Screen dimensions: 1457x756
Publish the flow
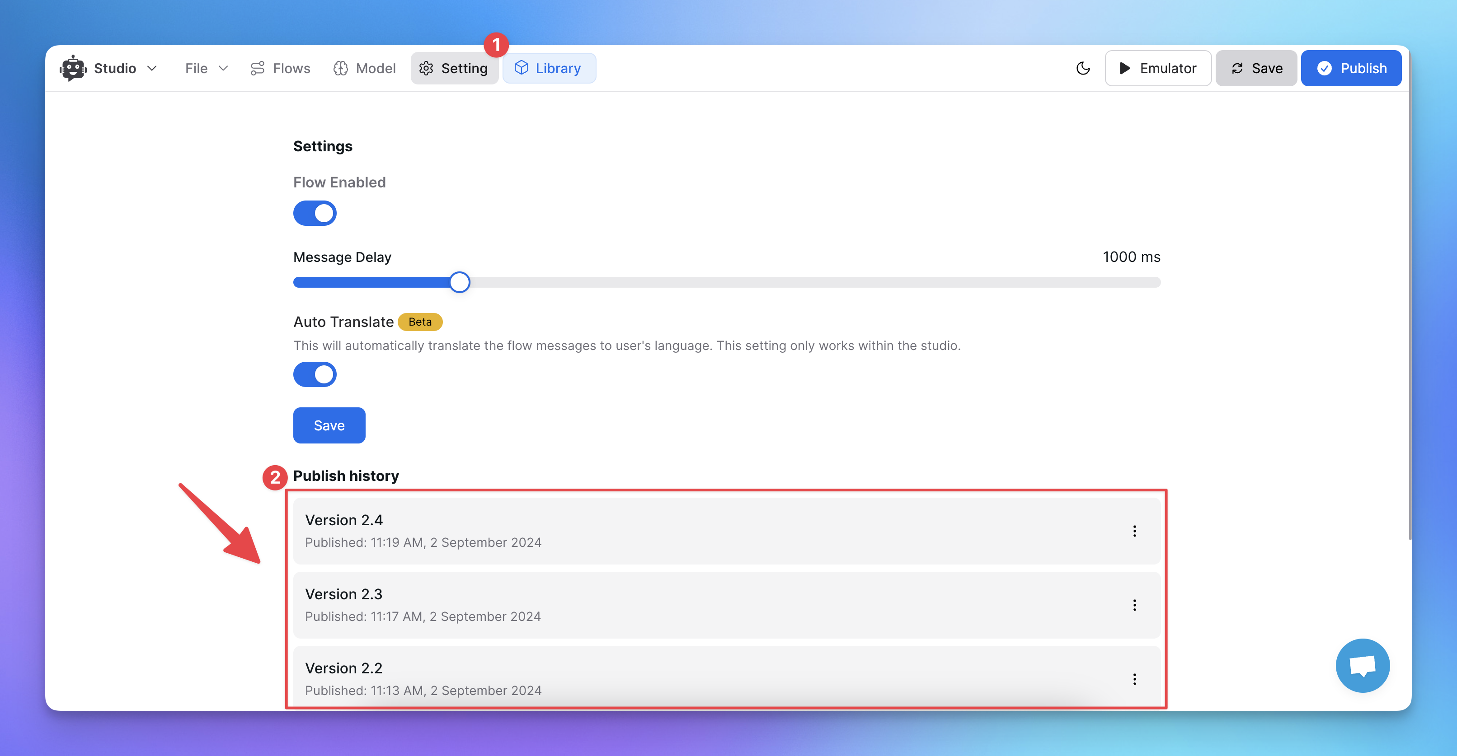[1351, 68]
